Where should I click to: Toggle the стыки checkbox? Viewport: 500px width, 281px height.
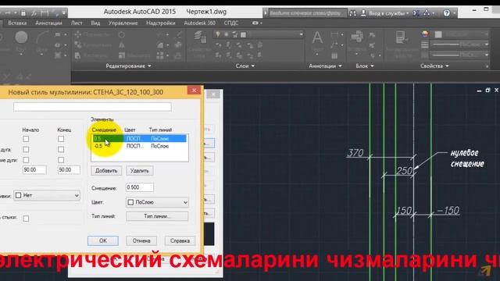(26, 219)
